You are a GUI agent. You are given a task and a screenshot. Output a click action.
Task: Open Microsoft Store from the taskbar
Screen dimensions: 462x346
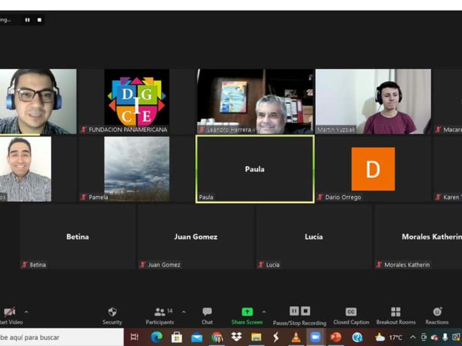point(177,337)
